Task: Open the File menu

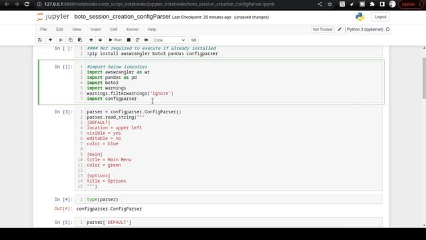Action: pos(43,29)
